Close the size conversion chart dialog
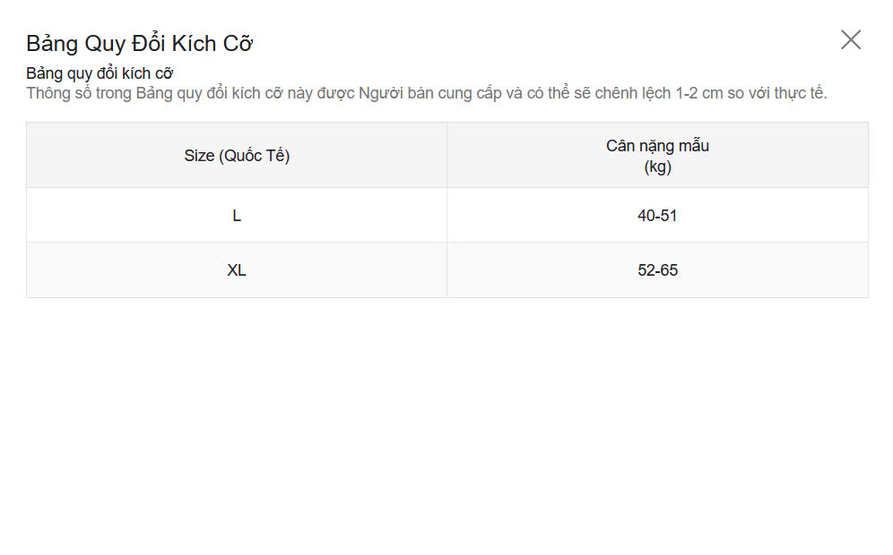Viewport: 893px width, 555px height. coord(850,39)
